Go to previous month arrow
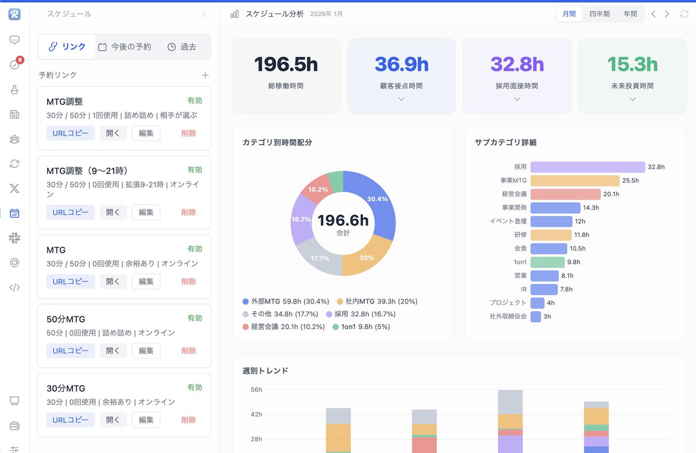The height and width of the screenshot is (453, 696). coord(653,14)
